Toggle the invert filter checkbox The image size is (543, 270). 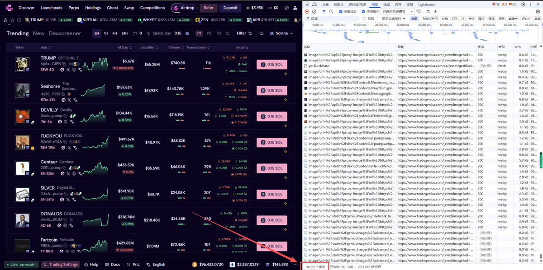(x=365, y=19)
